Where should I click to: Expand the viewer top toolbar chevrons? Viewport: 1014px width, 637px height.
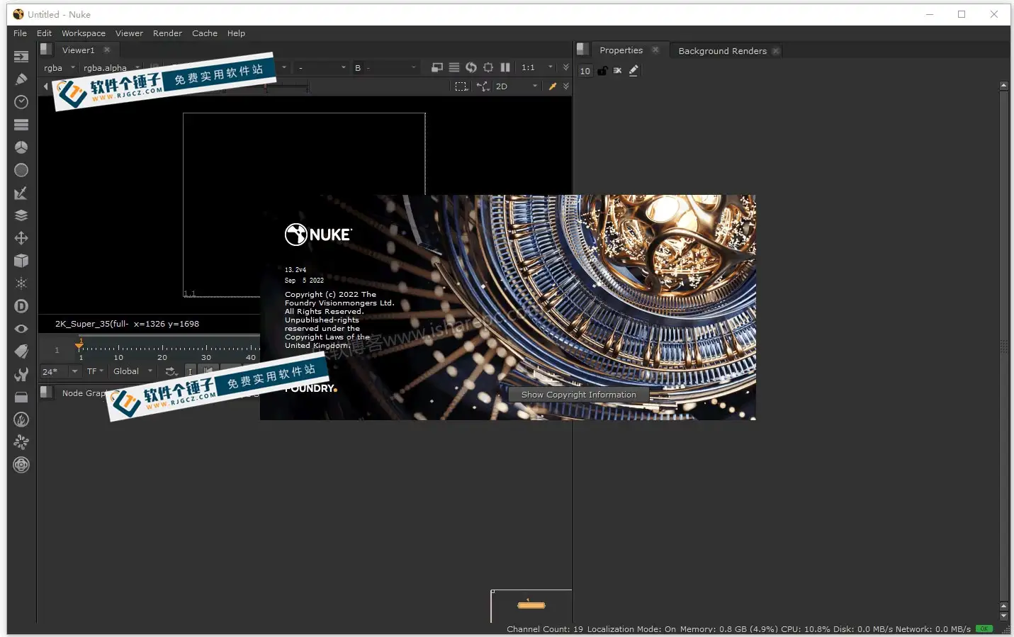pos(565,67)
